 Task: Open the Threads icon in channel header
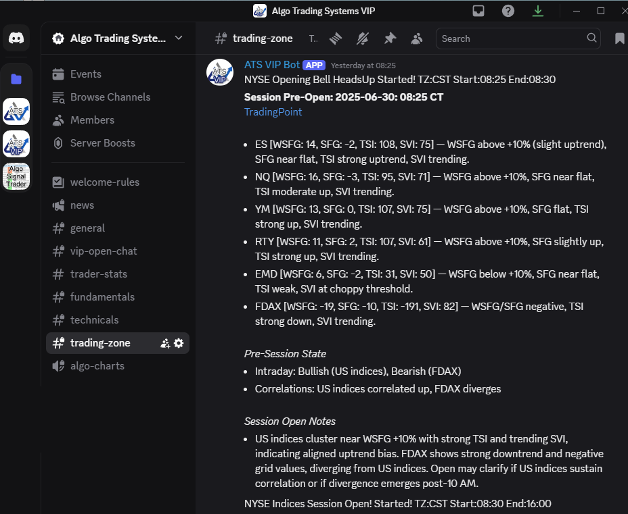click(x=336, y=38)
